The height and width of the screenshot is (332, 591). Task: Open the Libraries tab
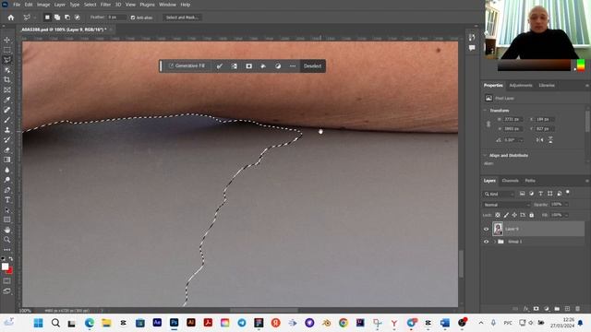[x=547, y=86]
